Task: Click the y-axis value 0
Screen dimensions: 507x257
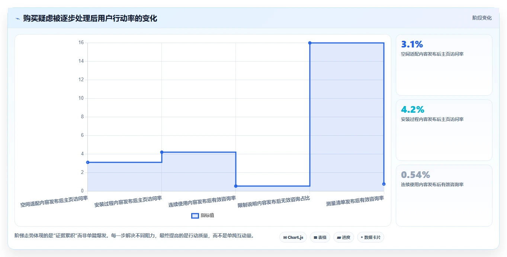Action: tap(82, 191)
